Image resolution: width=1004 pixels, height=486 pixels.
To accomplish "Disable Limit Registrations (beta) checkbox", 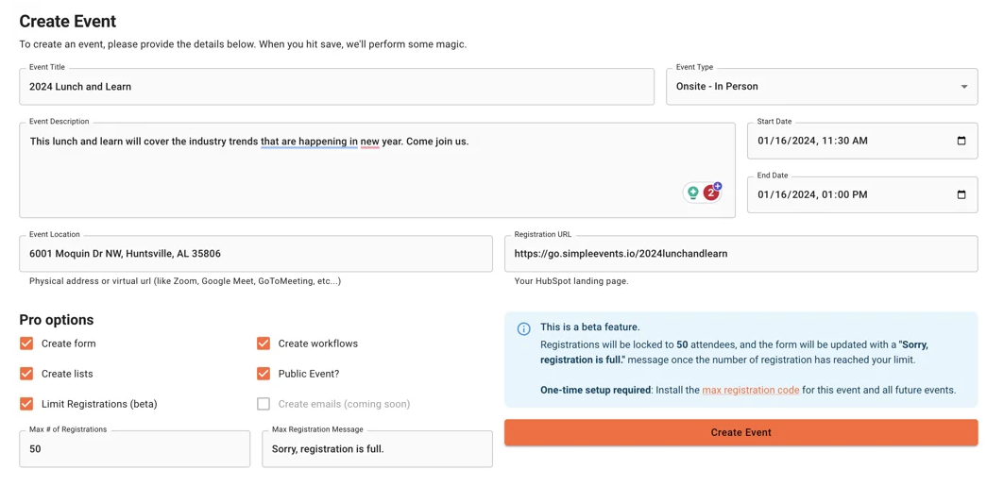I will pyautogui.click(x=26, y=404).
